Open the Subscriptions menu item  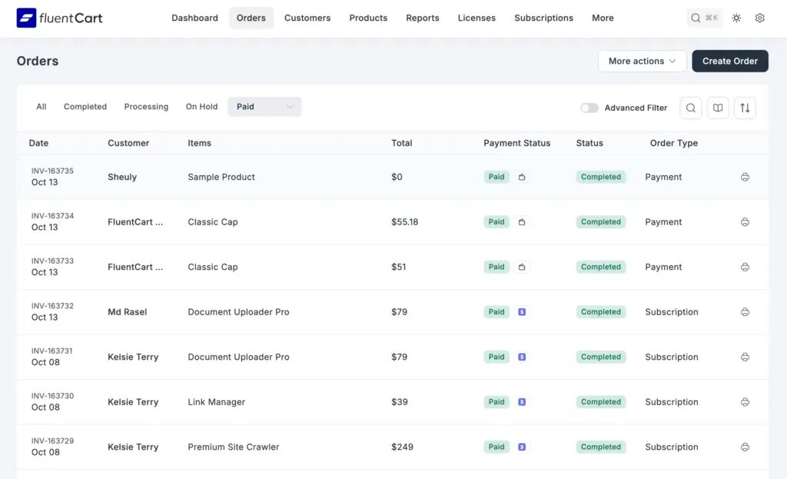543,18
